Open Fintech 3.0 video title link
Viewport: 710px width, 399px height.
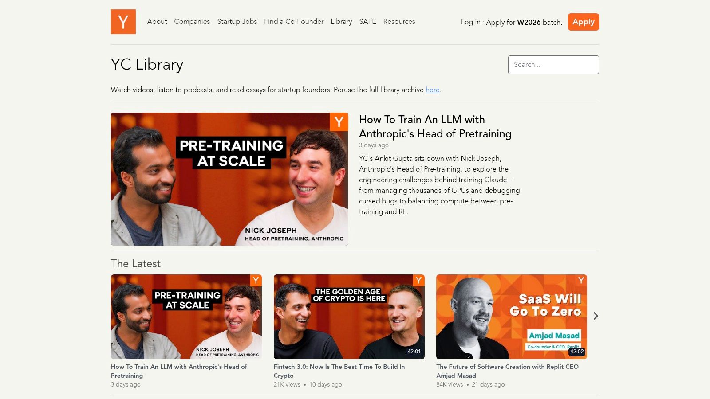(x=339, y=371)
